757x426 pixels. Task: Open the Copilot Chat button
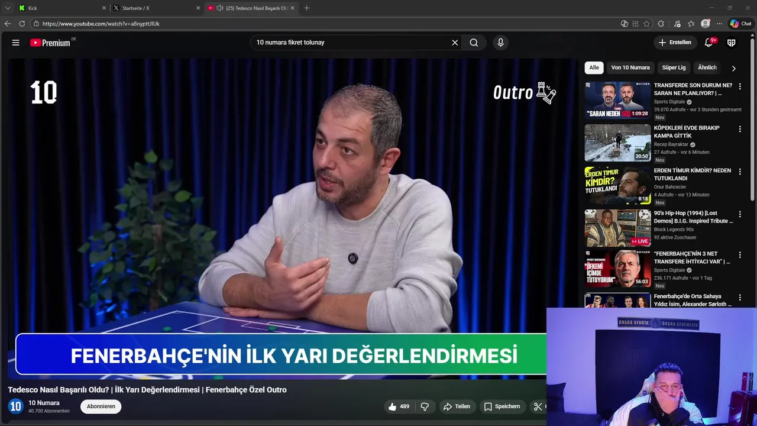(x=740, y=24)
